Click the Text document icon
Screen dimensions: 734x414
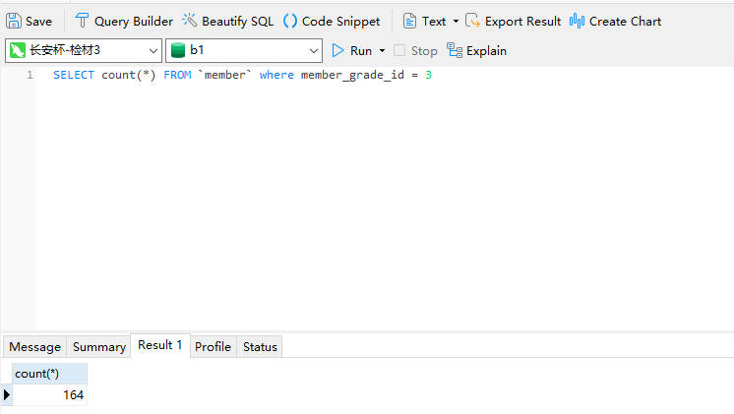(x=409, y=21)
